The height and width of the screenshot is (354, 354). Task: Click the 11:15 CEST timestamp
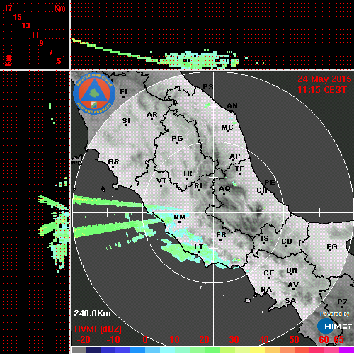pos(322,90)
